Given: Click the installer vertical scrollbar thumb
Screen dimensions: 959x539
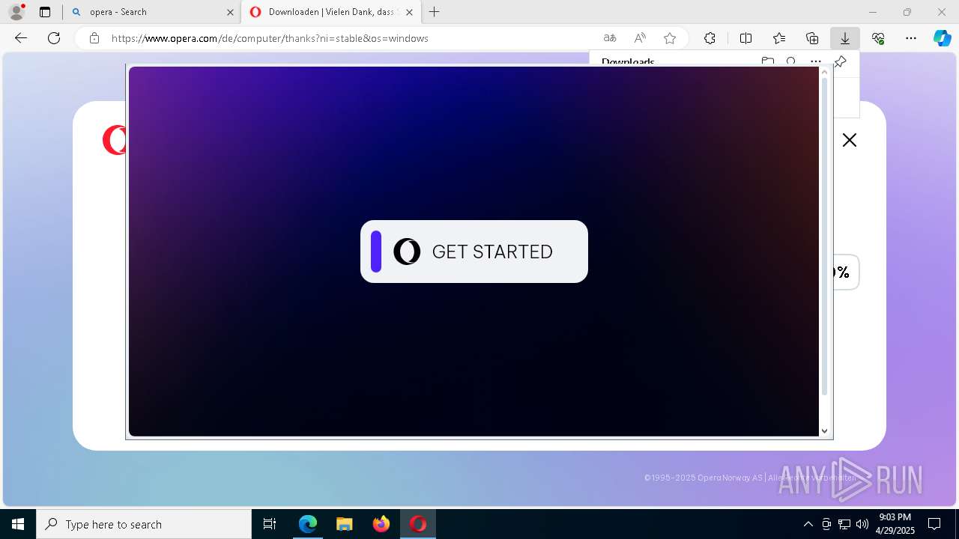Looking at the screenshot, I should point(825,236).
